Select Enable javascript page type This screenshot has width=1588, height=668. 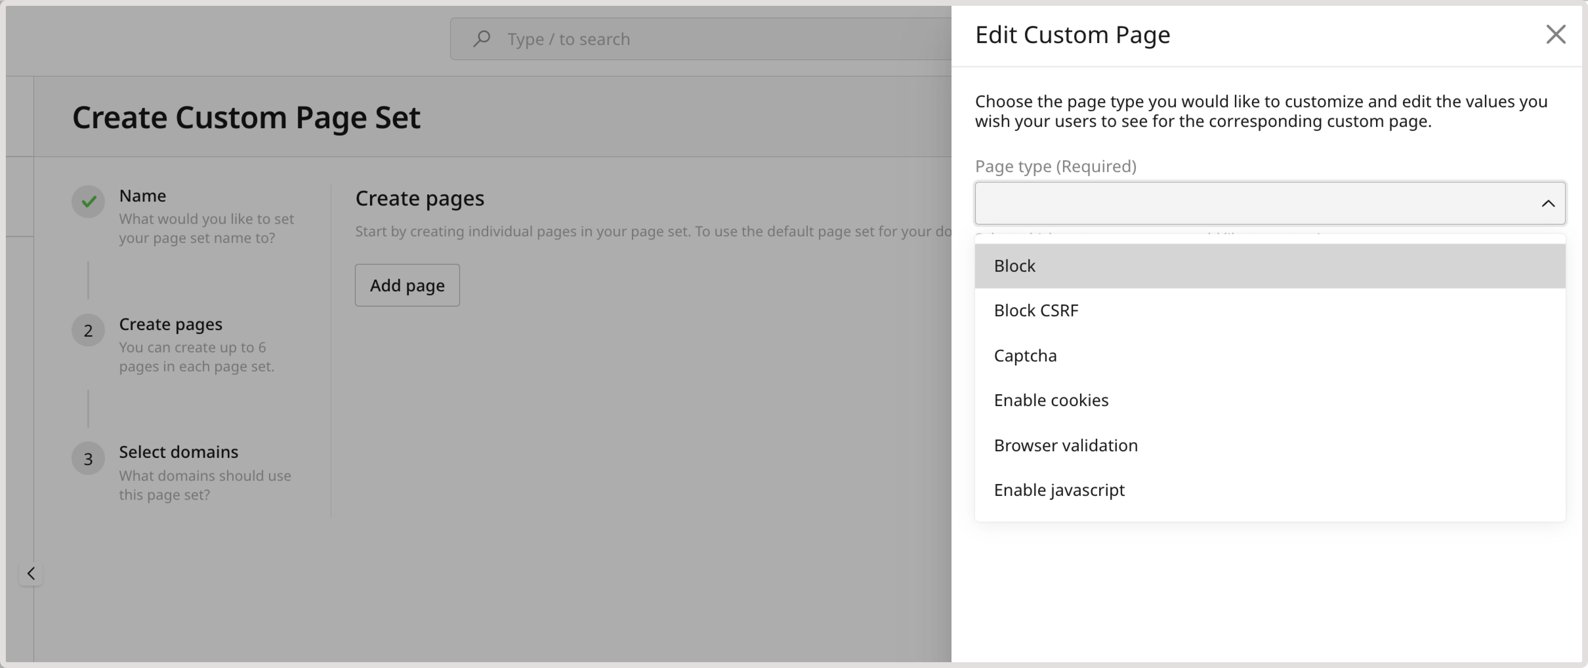click(1059, 489)
